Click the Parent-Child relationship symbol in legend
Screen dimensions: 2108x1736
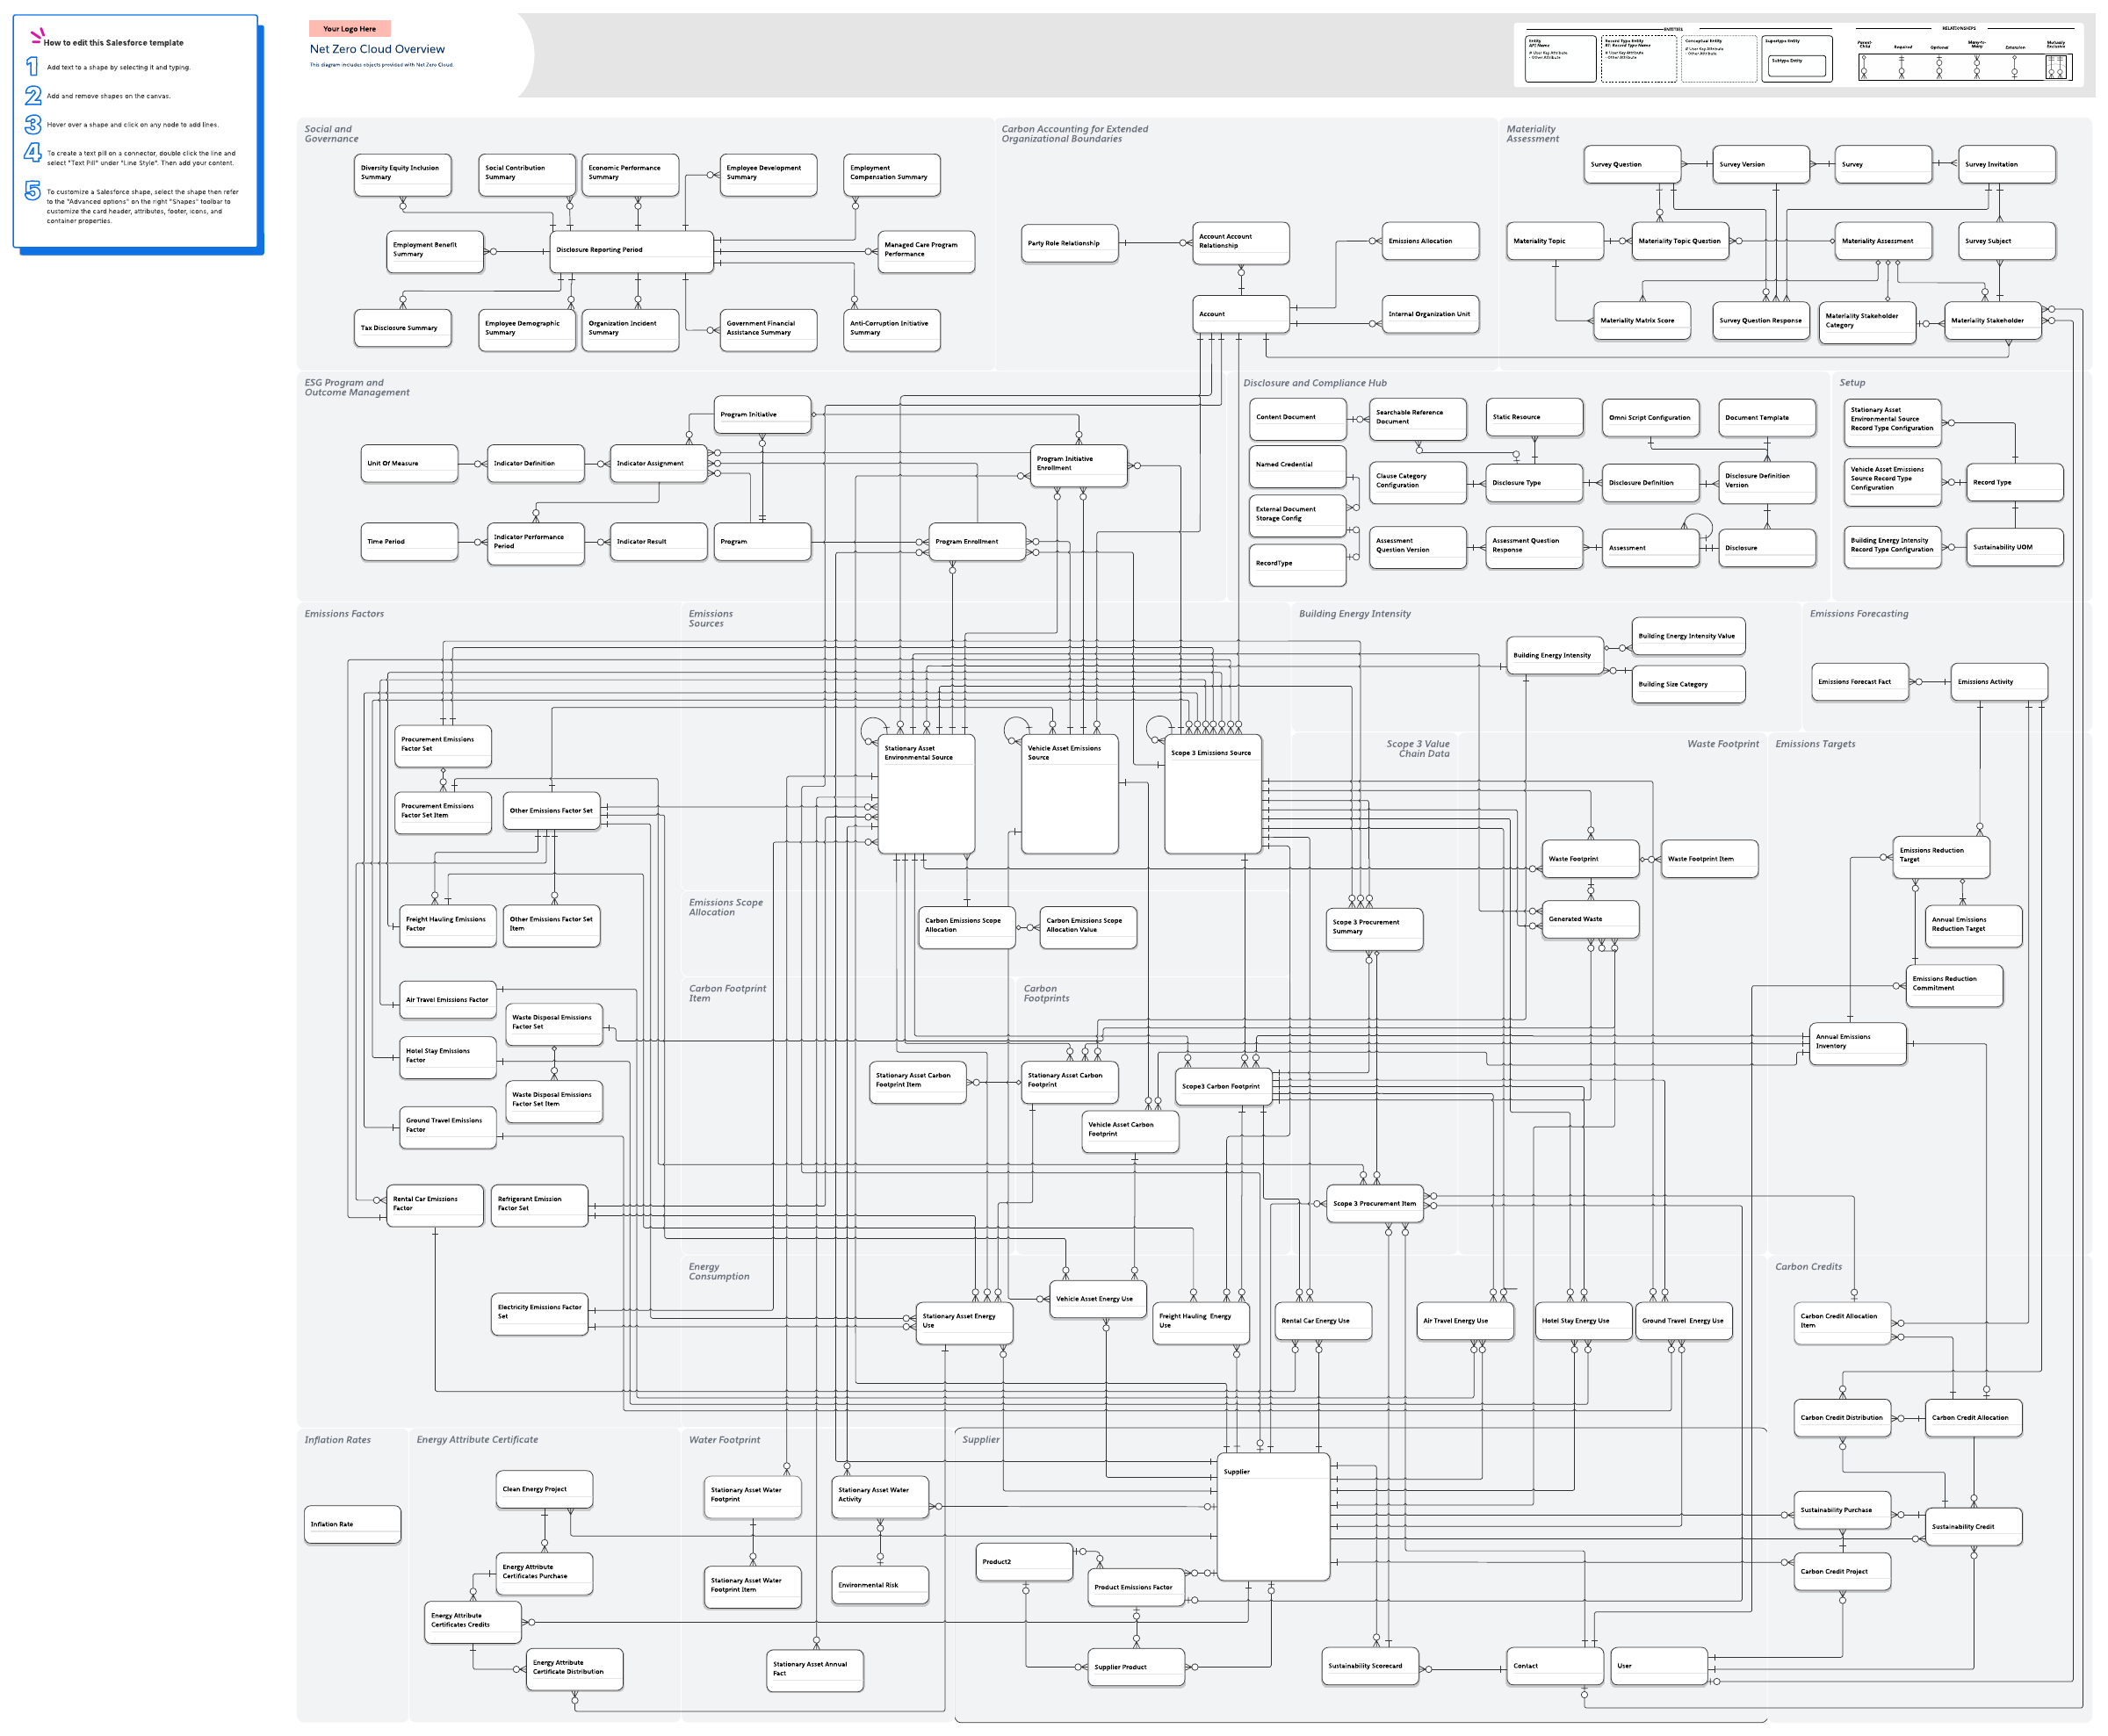[1863, 67]
